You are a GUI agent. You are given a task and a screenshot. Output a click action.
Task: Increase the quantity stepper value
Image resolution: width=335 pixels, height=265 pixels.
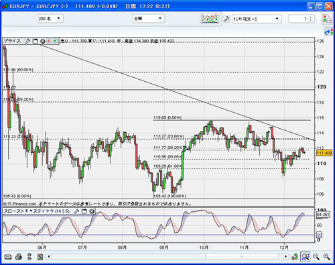(310, 17)
